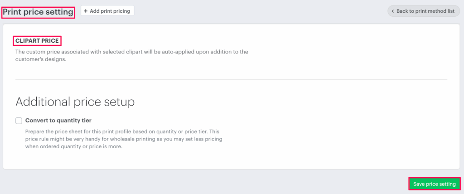This screenshot has height=194, width=464.
Task: Click the plus icon for adding print pricing
Action: [86, 11]
